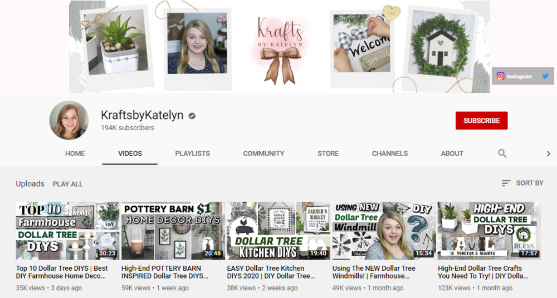Open the Sort By dropdown
Screen dimensions: 557x298
522,183
